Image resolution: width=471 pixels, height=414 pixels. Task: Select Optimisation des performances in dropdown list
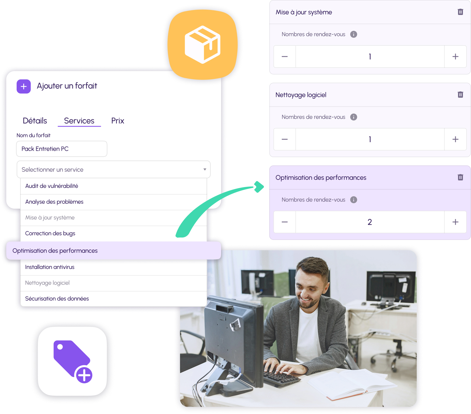[55, 251]
